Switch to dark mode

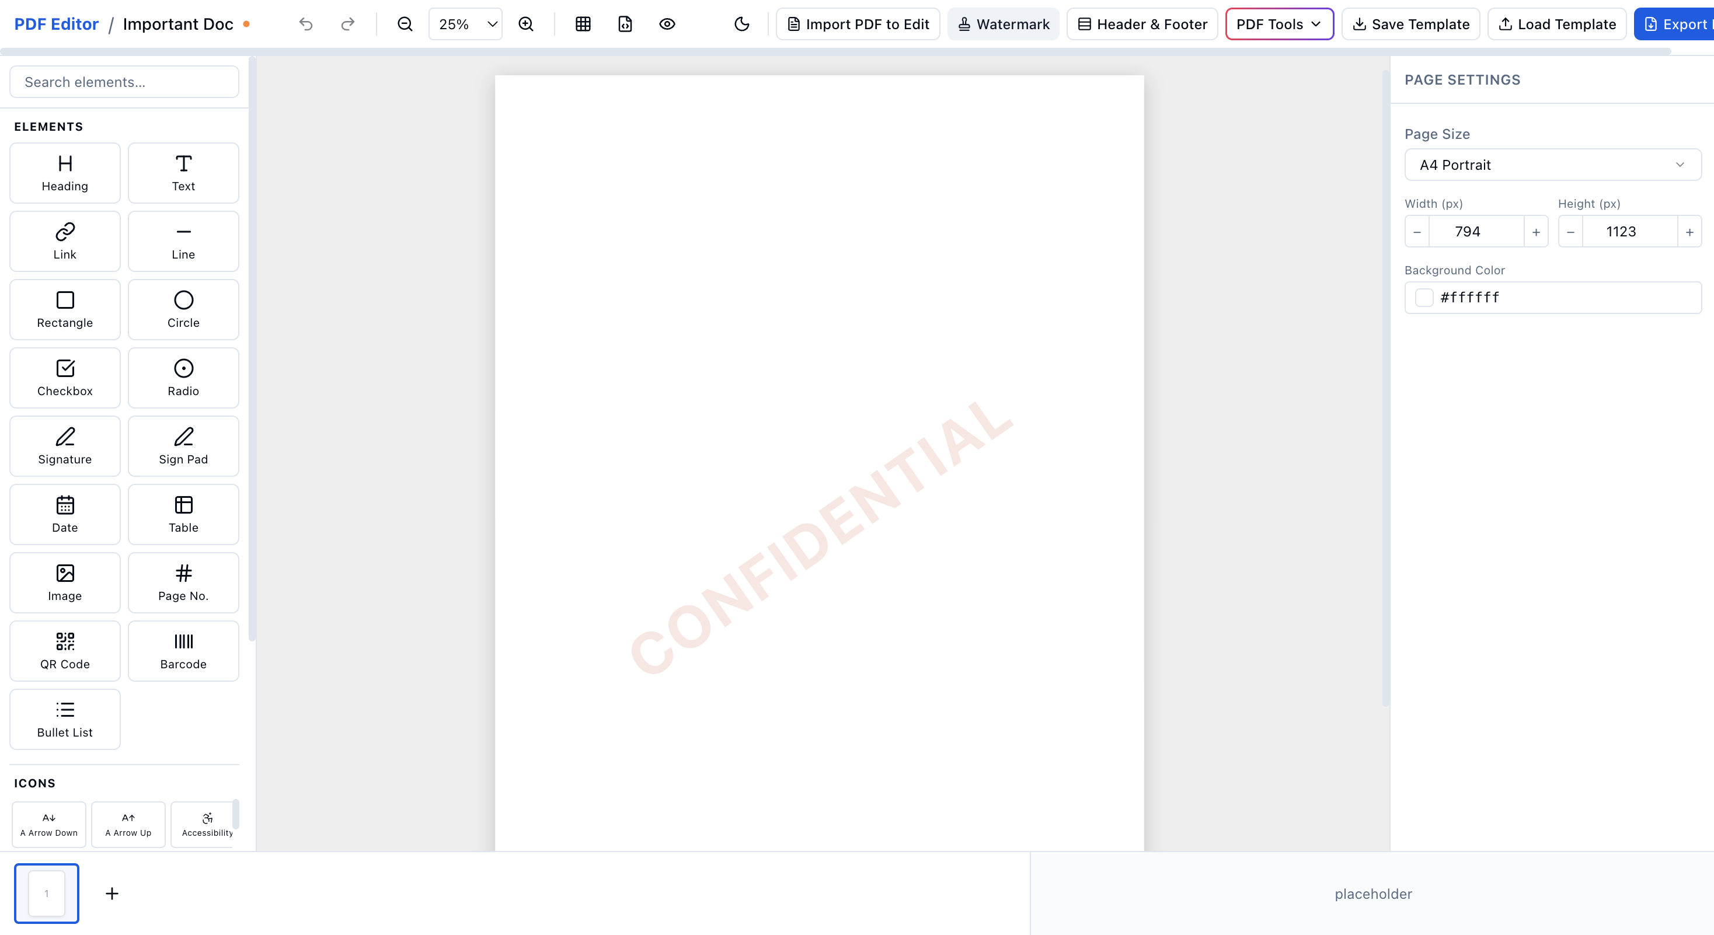click(x=741, y=24)
